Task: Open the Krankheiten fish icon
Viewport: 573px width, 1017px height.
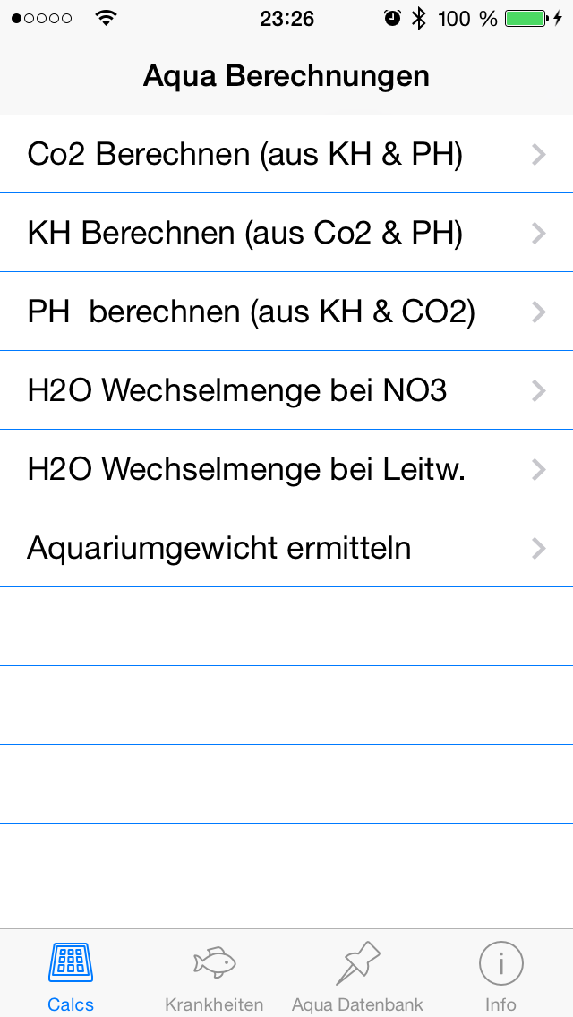Action: click(214, 961)
